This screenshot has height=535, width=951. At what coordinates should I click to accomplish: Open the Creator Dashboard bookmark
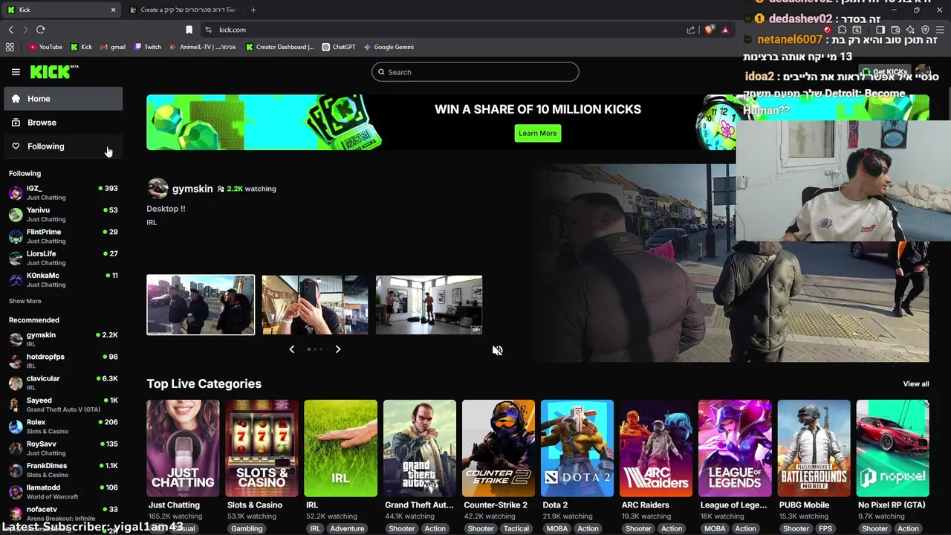[279, 47]
